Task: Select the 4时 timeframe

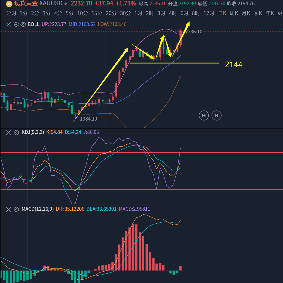Action: click(x=173, y=13)
